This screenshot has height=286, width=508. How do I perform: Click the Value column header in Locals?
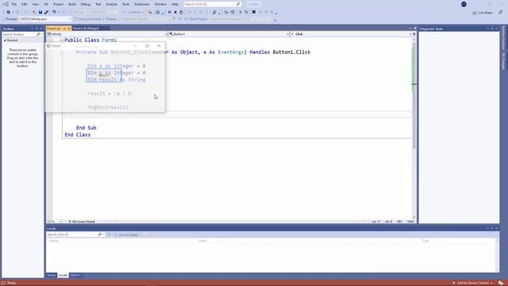[202, 241]
